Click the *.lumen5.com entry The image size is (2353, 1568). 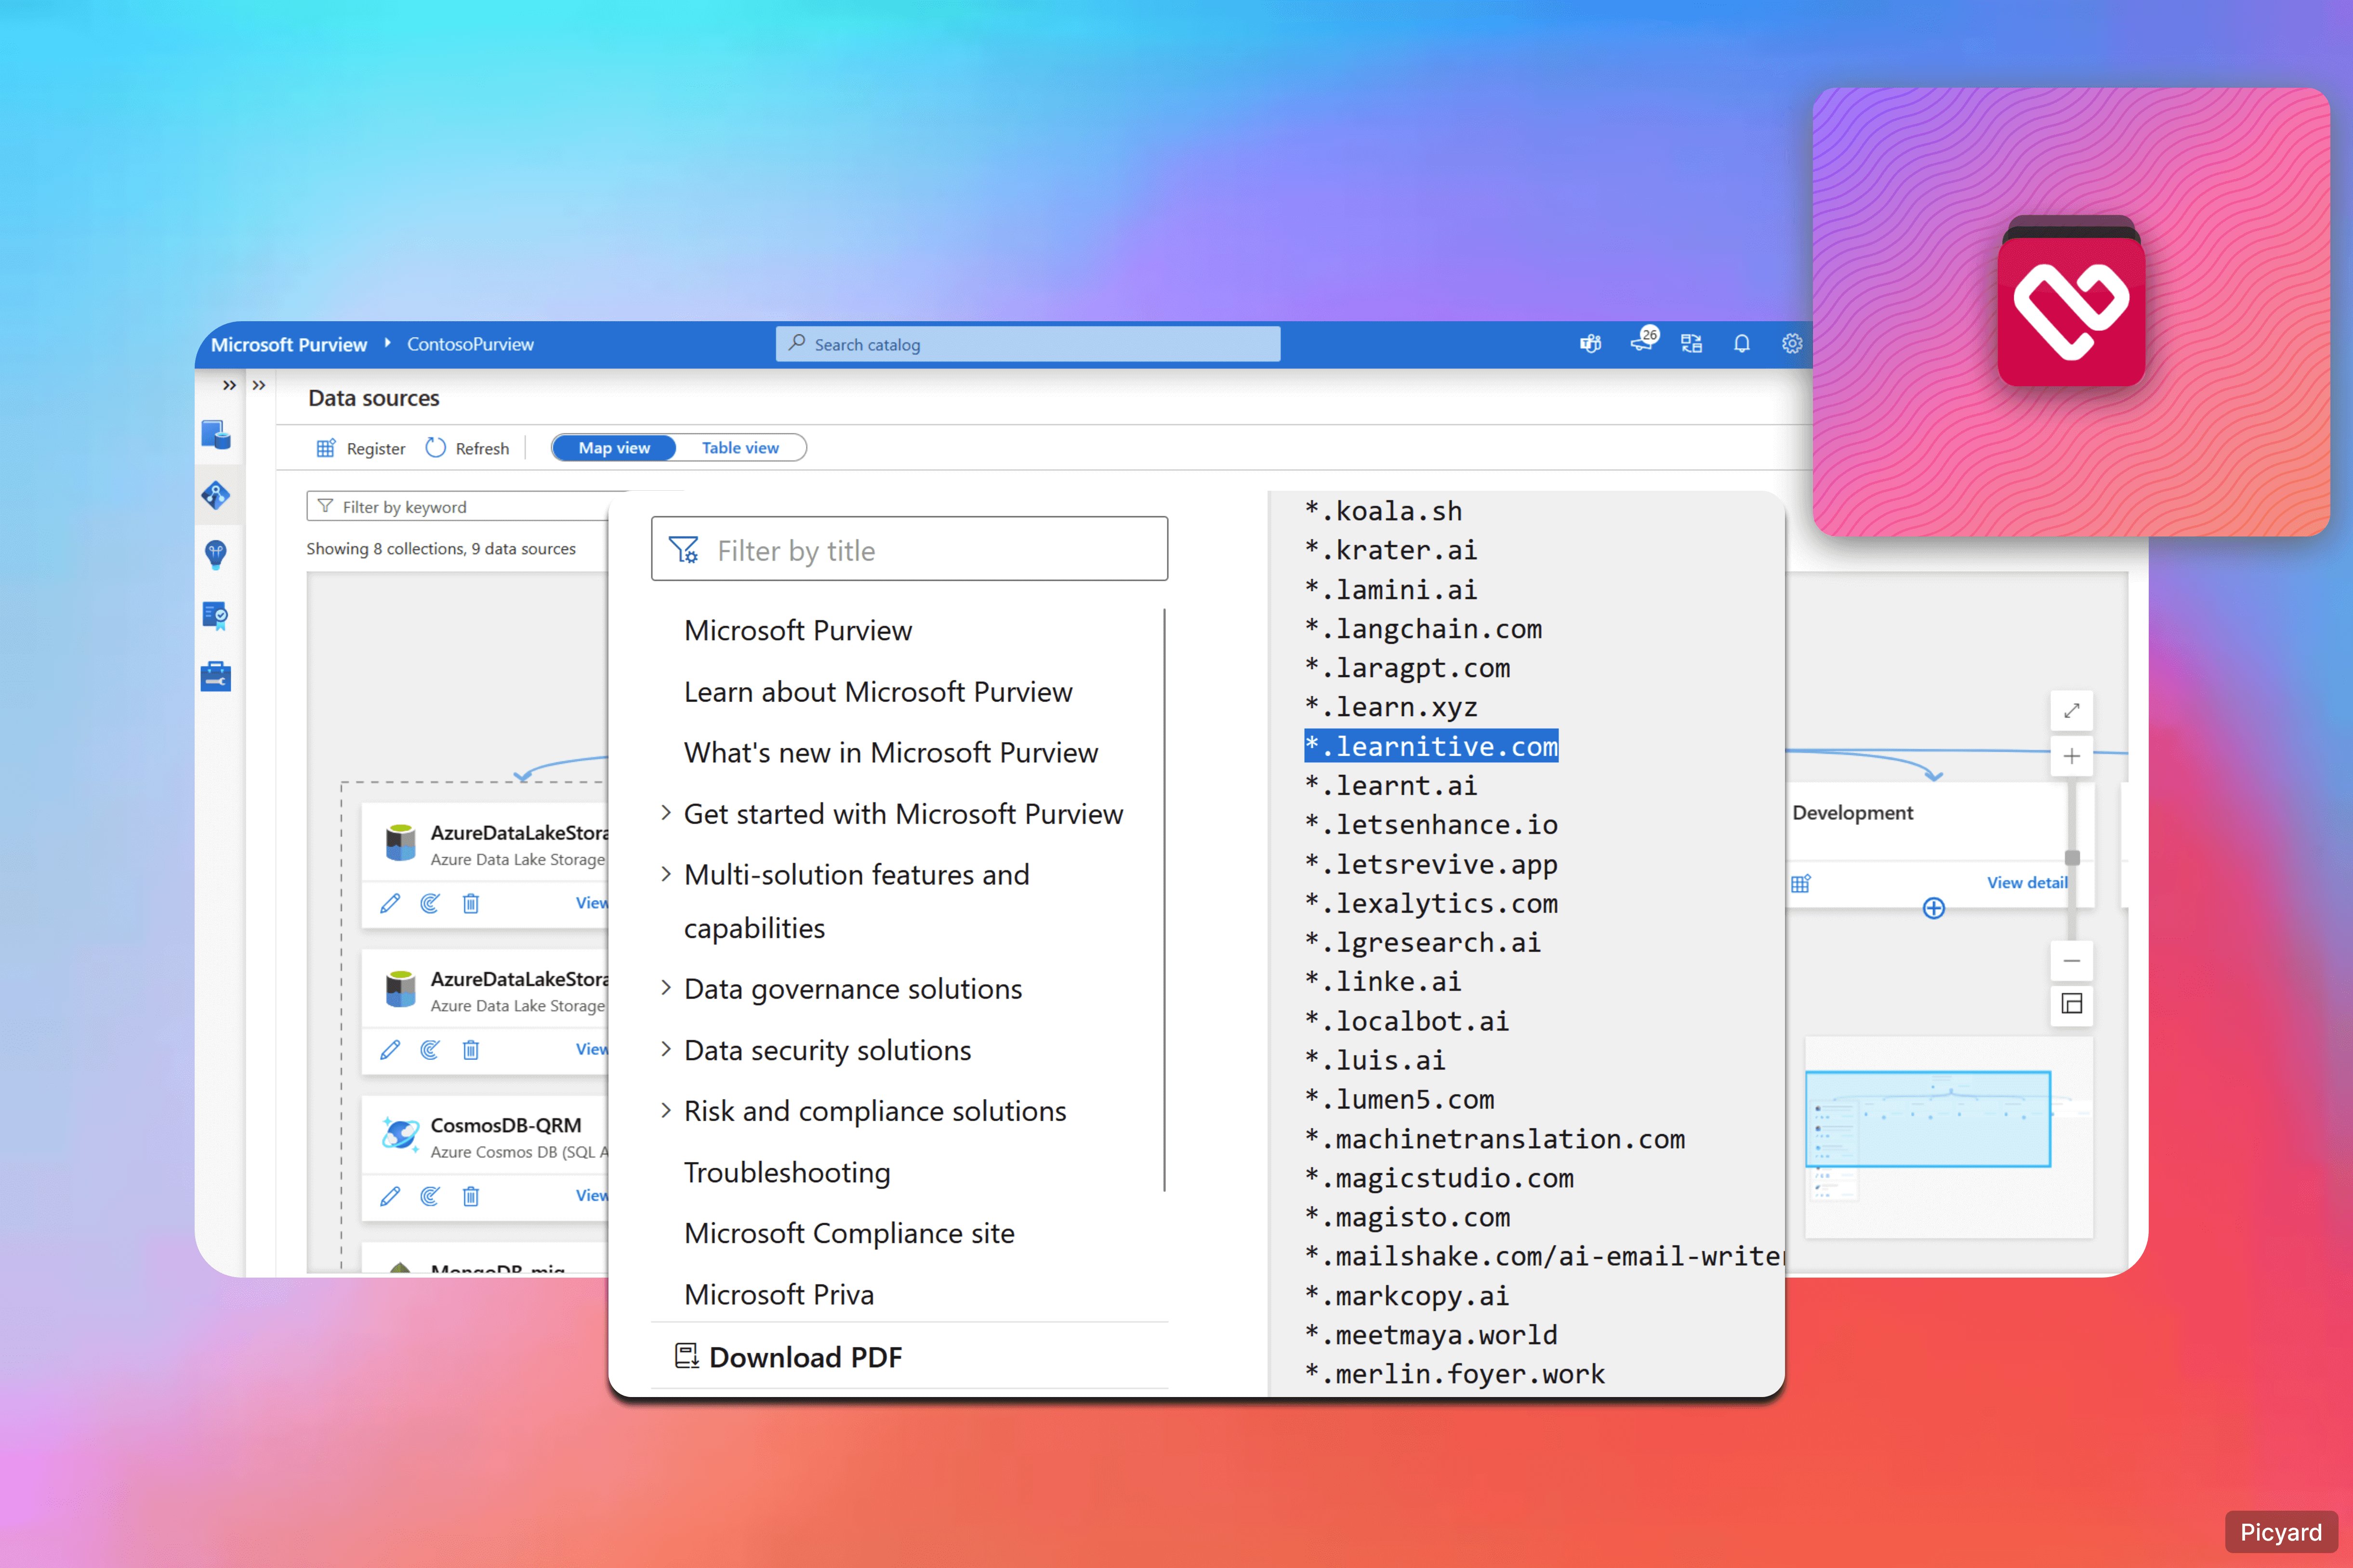click(x=1399, y=1099)
